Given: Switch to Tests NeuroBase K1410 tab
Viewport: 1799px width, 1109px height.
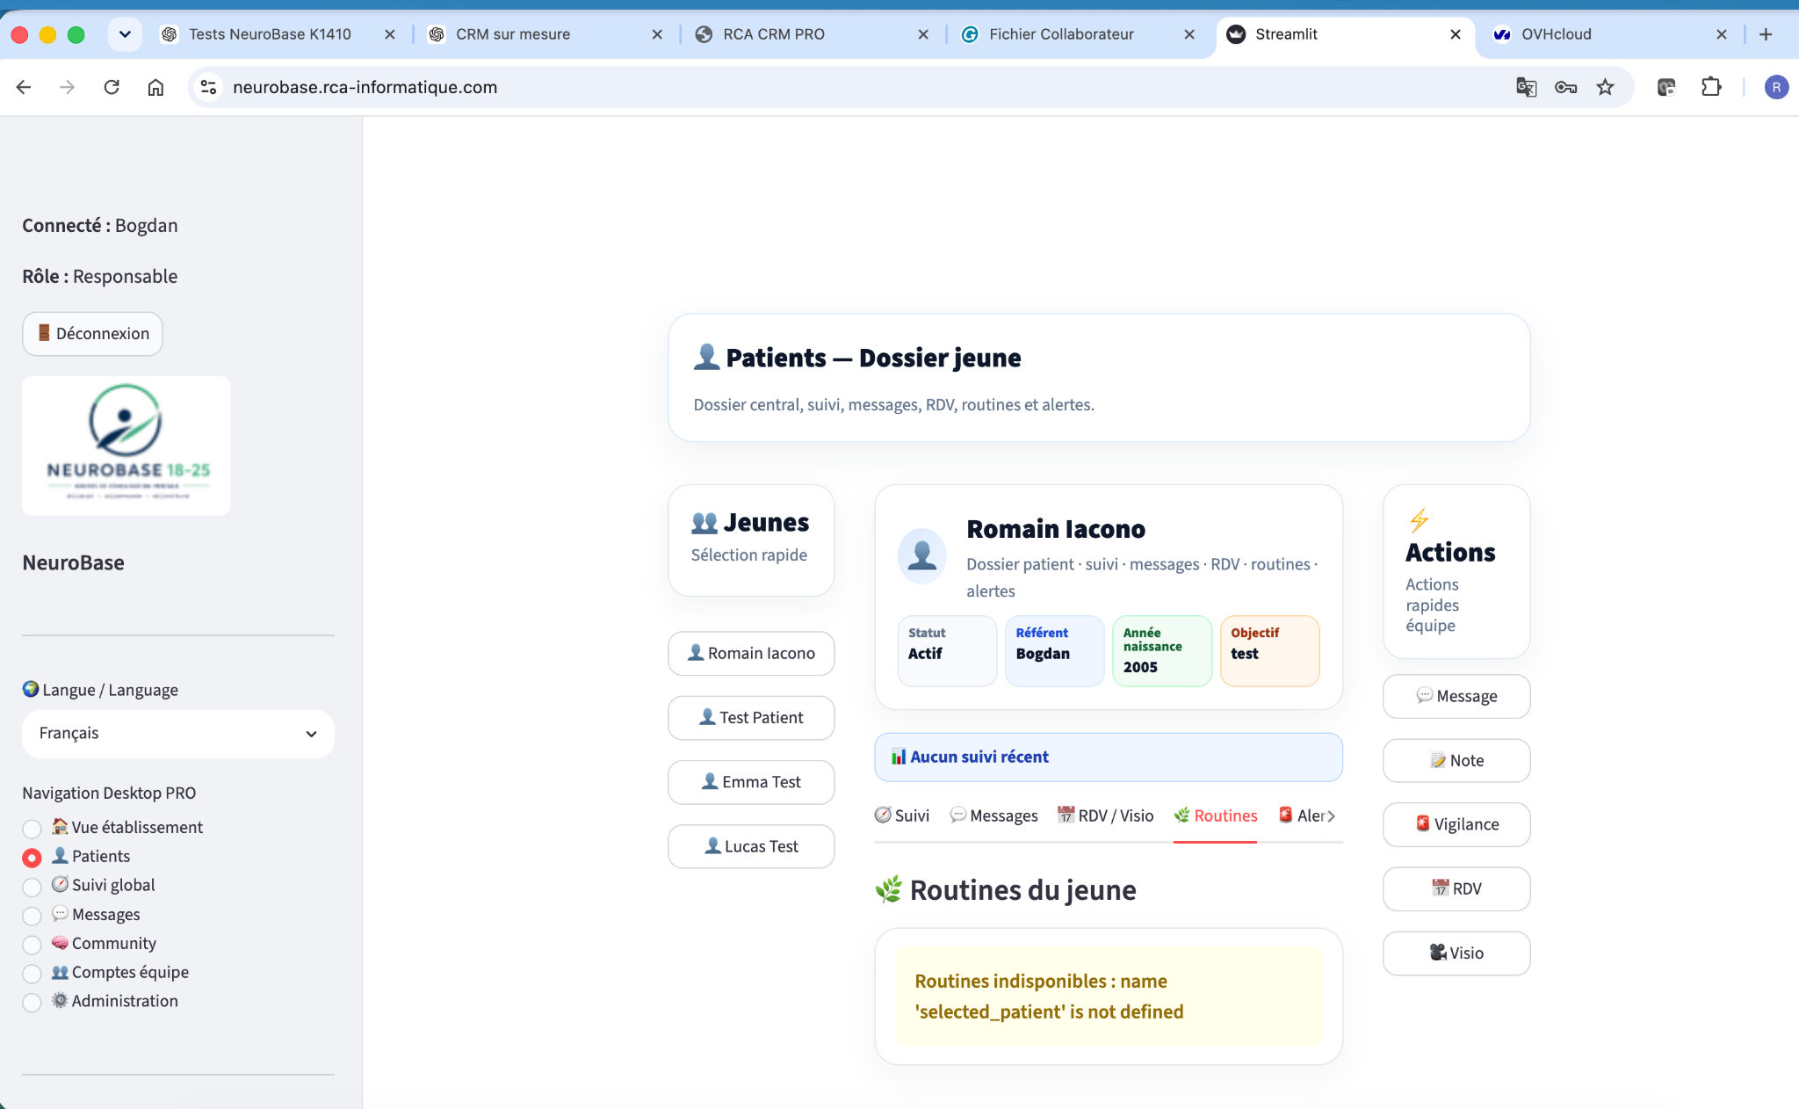Looking at the screenshot, I should click(270, 34).
